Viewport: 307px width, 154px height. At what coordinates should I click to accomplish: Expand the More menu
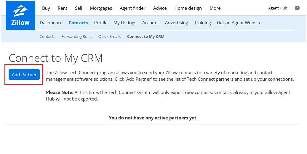point(215,8)
